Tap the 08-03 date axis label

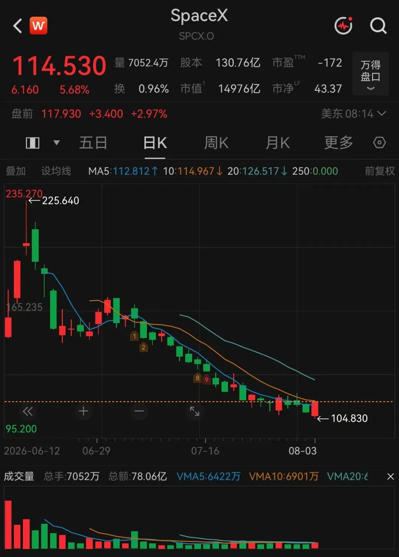point(303,451)
